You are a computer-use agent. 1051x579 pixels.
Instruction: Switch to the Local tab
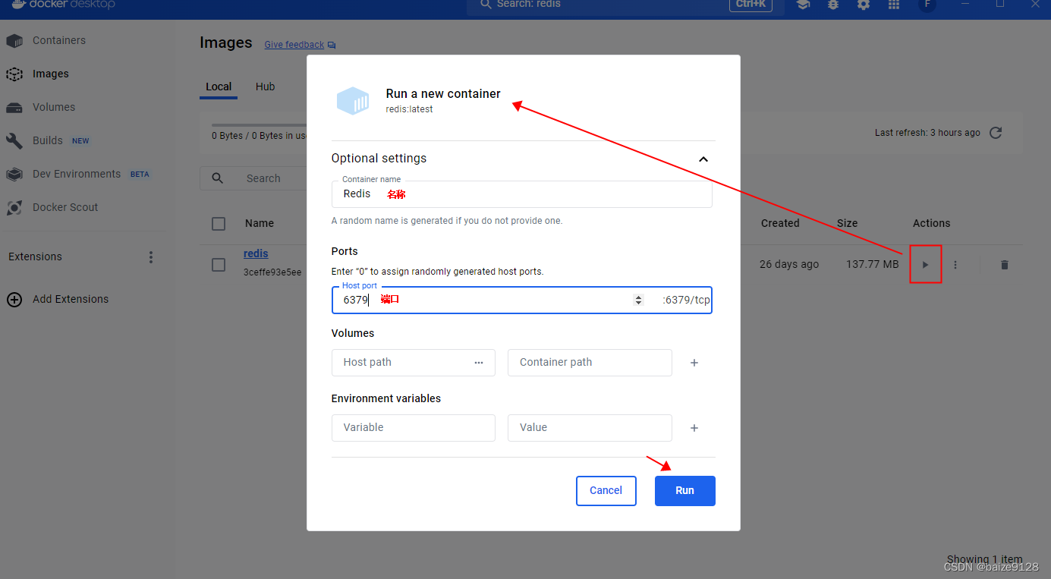pos(219,87)
